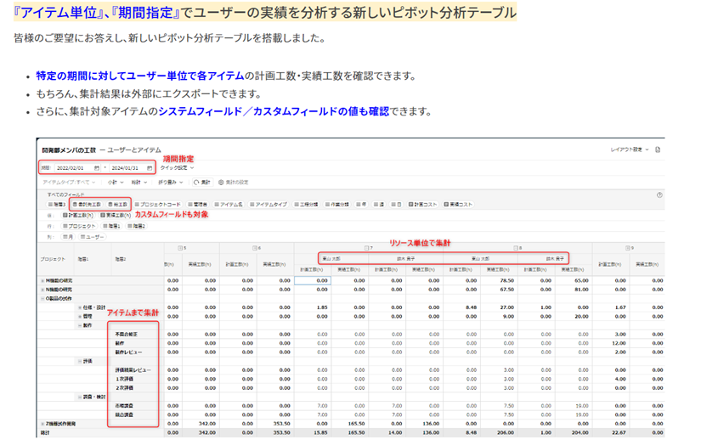
Task: Collapse the 評価 tree node
Action: pyautogui.click(x=80, y=361)
